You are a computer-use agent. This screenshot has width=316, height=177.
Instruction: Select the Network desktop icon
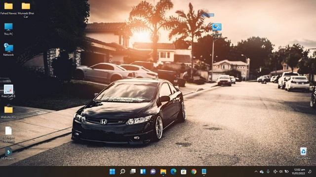[8, 50]
